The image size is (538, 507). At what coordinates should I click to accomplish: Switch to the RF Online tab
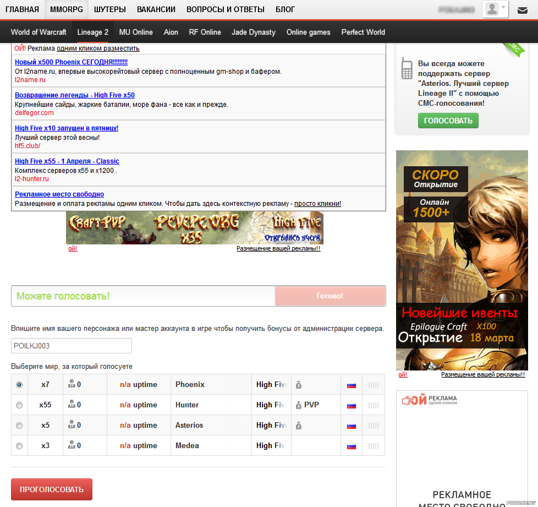205,32
